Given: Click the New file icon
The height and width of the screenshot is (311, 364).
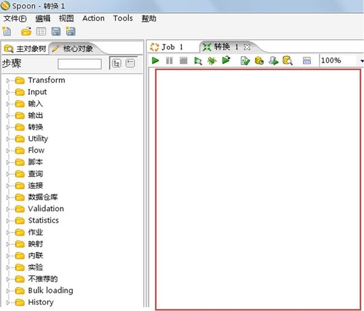Looking at the screenshot, I should coord(7,31).
